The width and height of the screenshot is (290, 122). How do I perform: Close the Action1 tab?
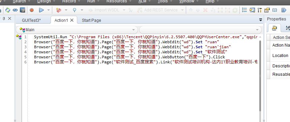72,20
